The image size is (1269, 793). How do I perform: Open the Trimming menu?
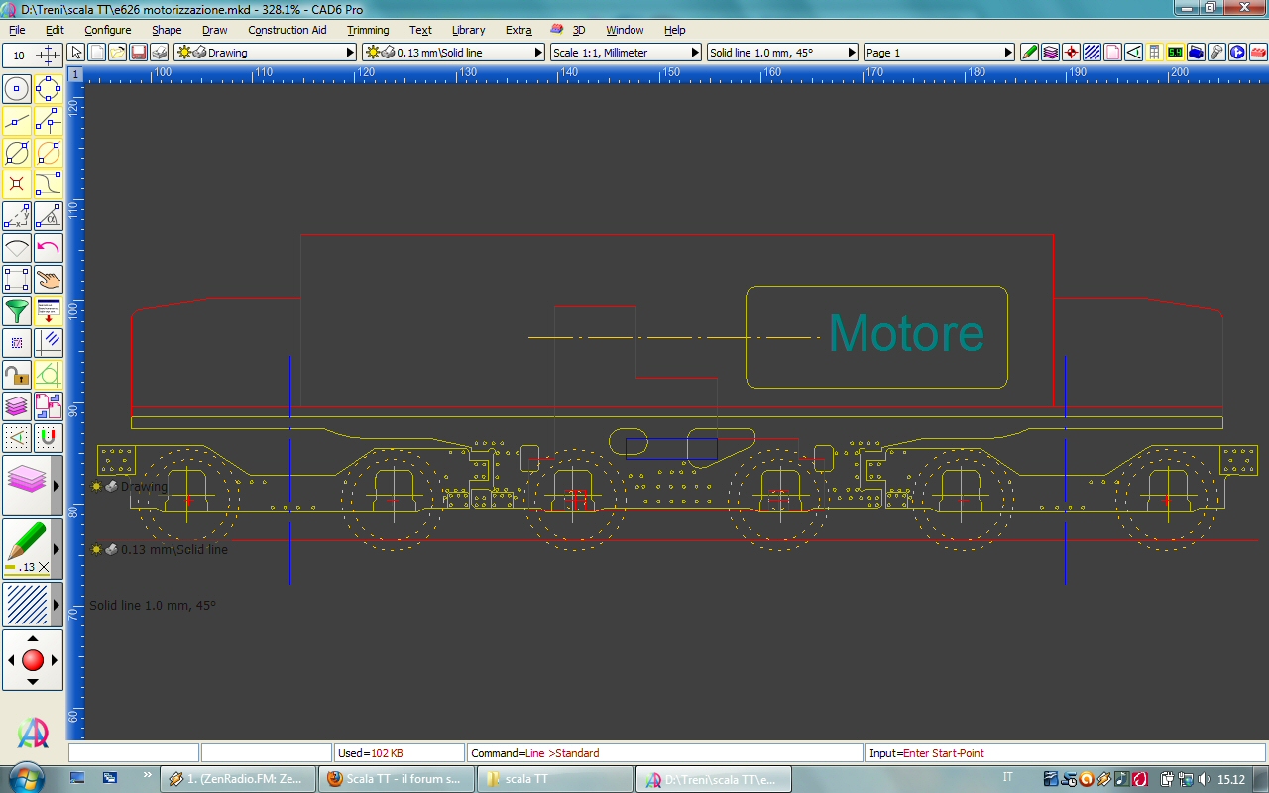[368, 30]
